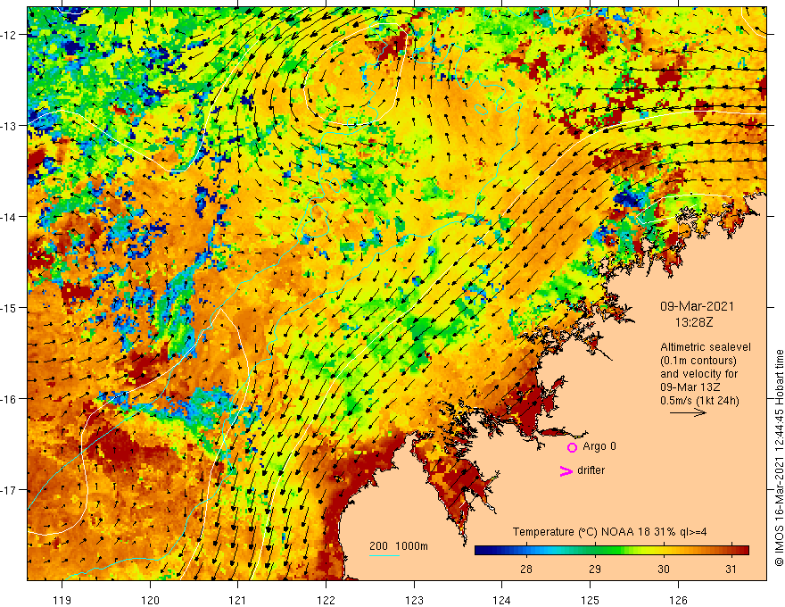Click the longitude axis label 121

click(238, 600)
